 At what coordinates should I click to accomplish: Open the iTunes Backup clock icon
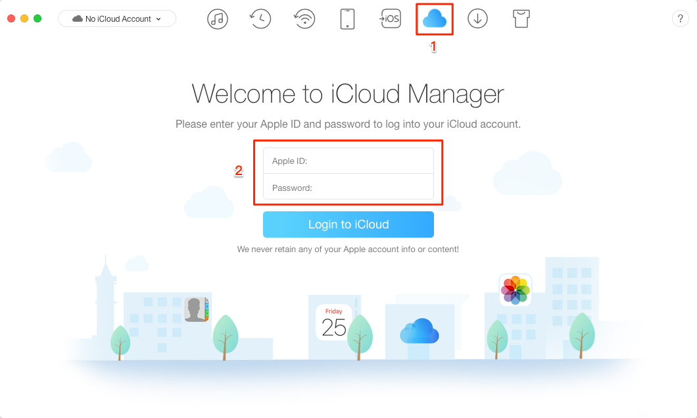tap(260, 19)
